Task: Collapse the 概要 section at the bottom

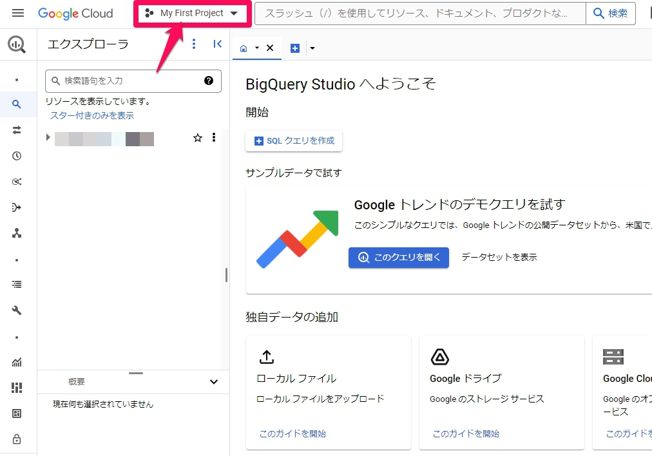Action: (213, 381)
